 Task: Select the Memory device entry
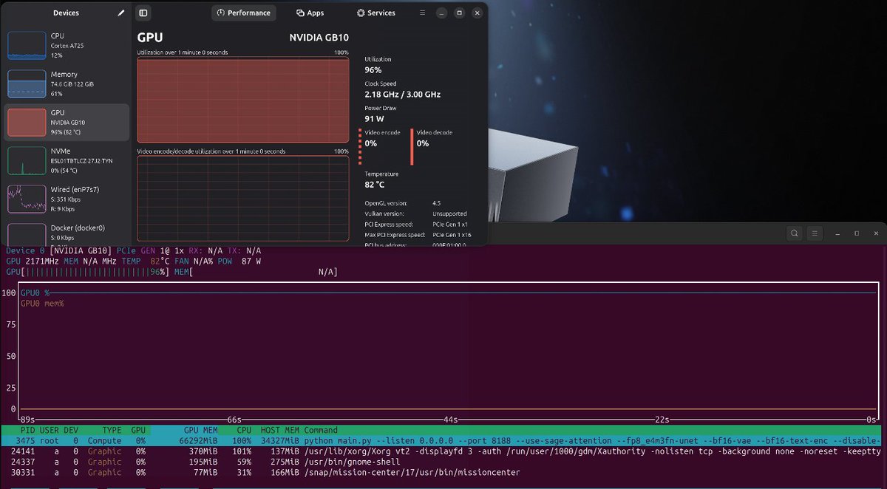coord(67,84)
